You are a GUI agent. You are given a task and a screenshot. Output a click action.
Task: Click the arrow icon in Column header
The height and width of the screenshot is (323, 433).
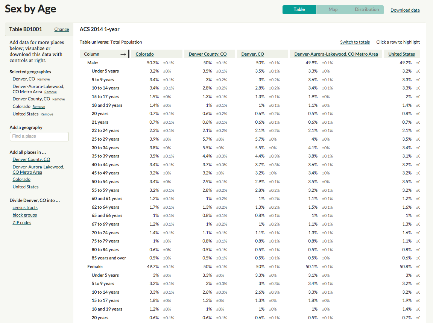coord(123,55)
